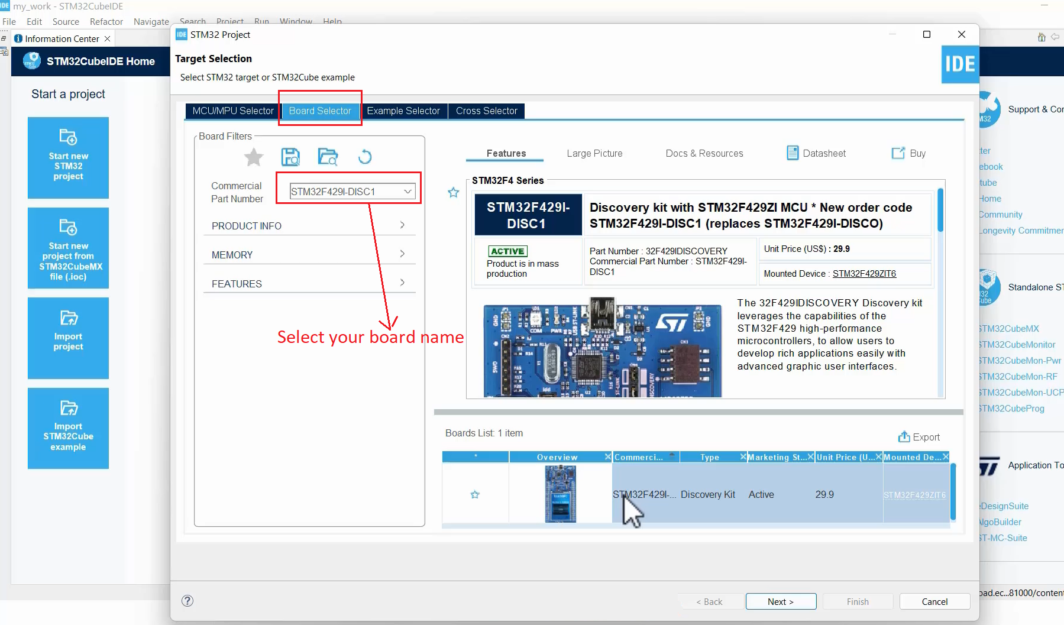Open the Docs & Resources tab
This screenshot has height=625, width=1064.
point(704,153)
